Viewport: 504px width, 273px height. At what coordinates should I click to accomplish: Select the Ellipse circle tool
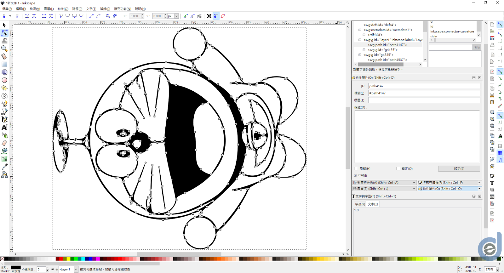pos(4,80)
